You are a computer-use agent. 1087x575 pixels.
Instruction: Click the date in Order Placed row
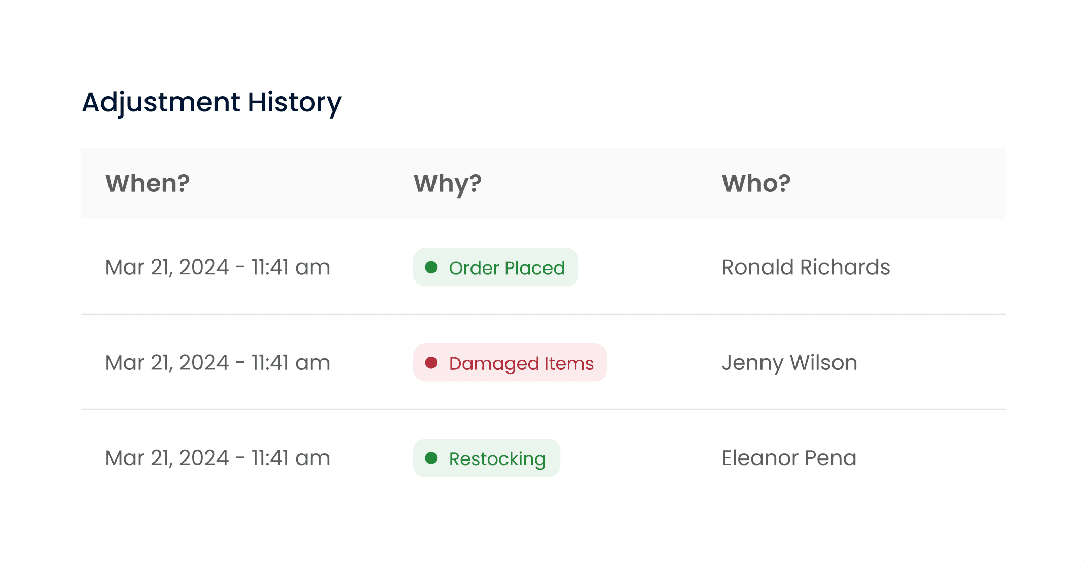[218, 267]
